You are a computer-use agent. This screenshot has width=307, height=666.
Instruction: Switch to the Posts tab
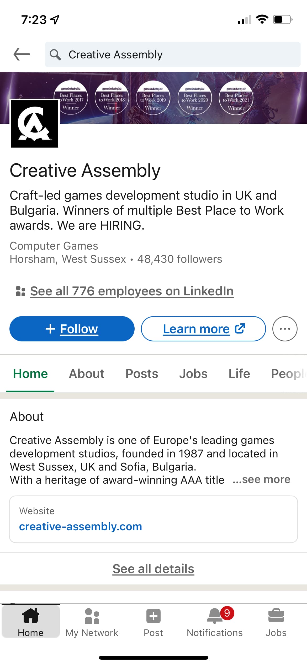[142, 374]
